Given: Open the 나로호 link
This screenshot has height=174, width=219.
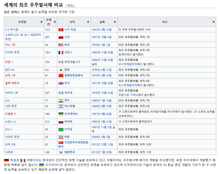Looking at the screenshot, I should (9, 152).
